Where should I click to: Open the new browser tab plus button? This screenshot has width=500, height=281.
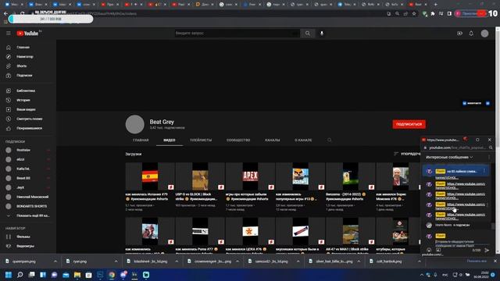tap(436, 5)
